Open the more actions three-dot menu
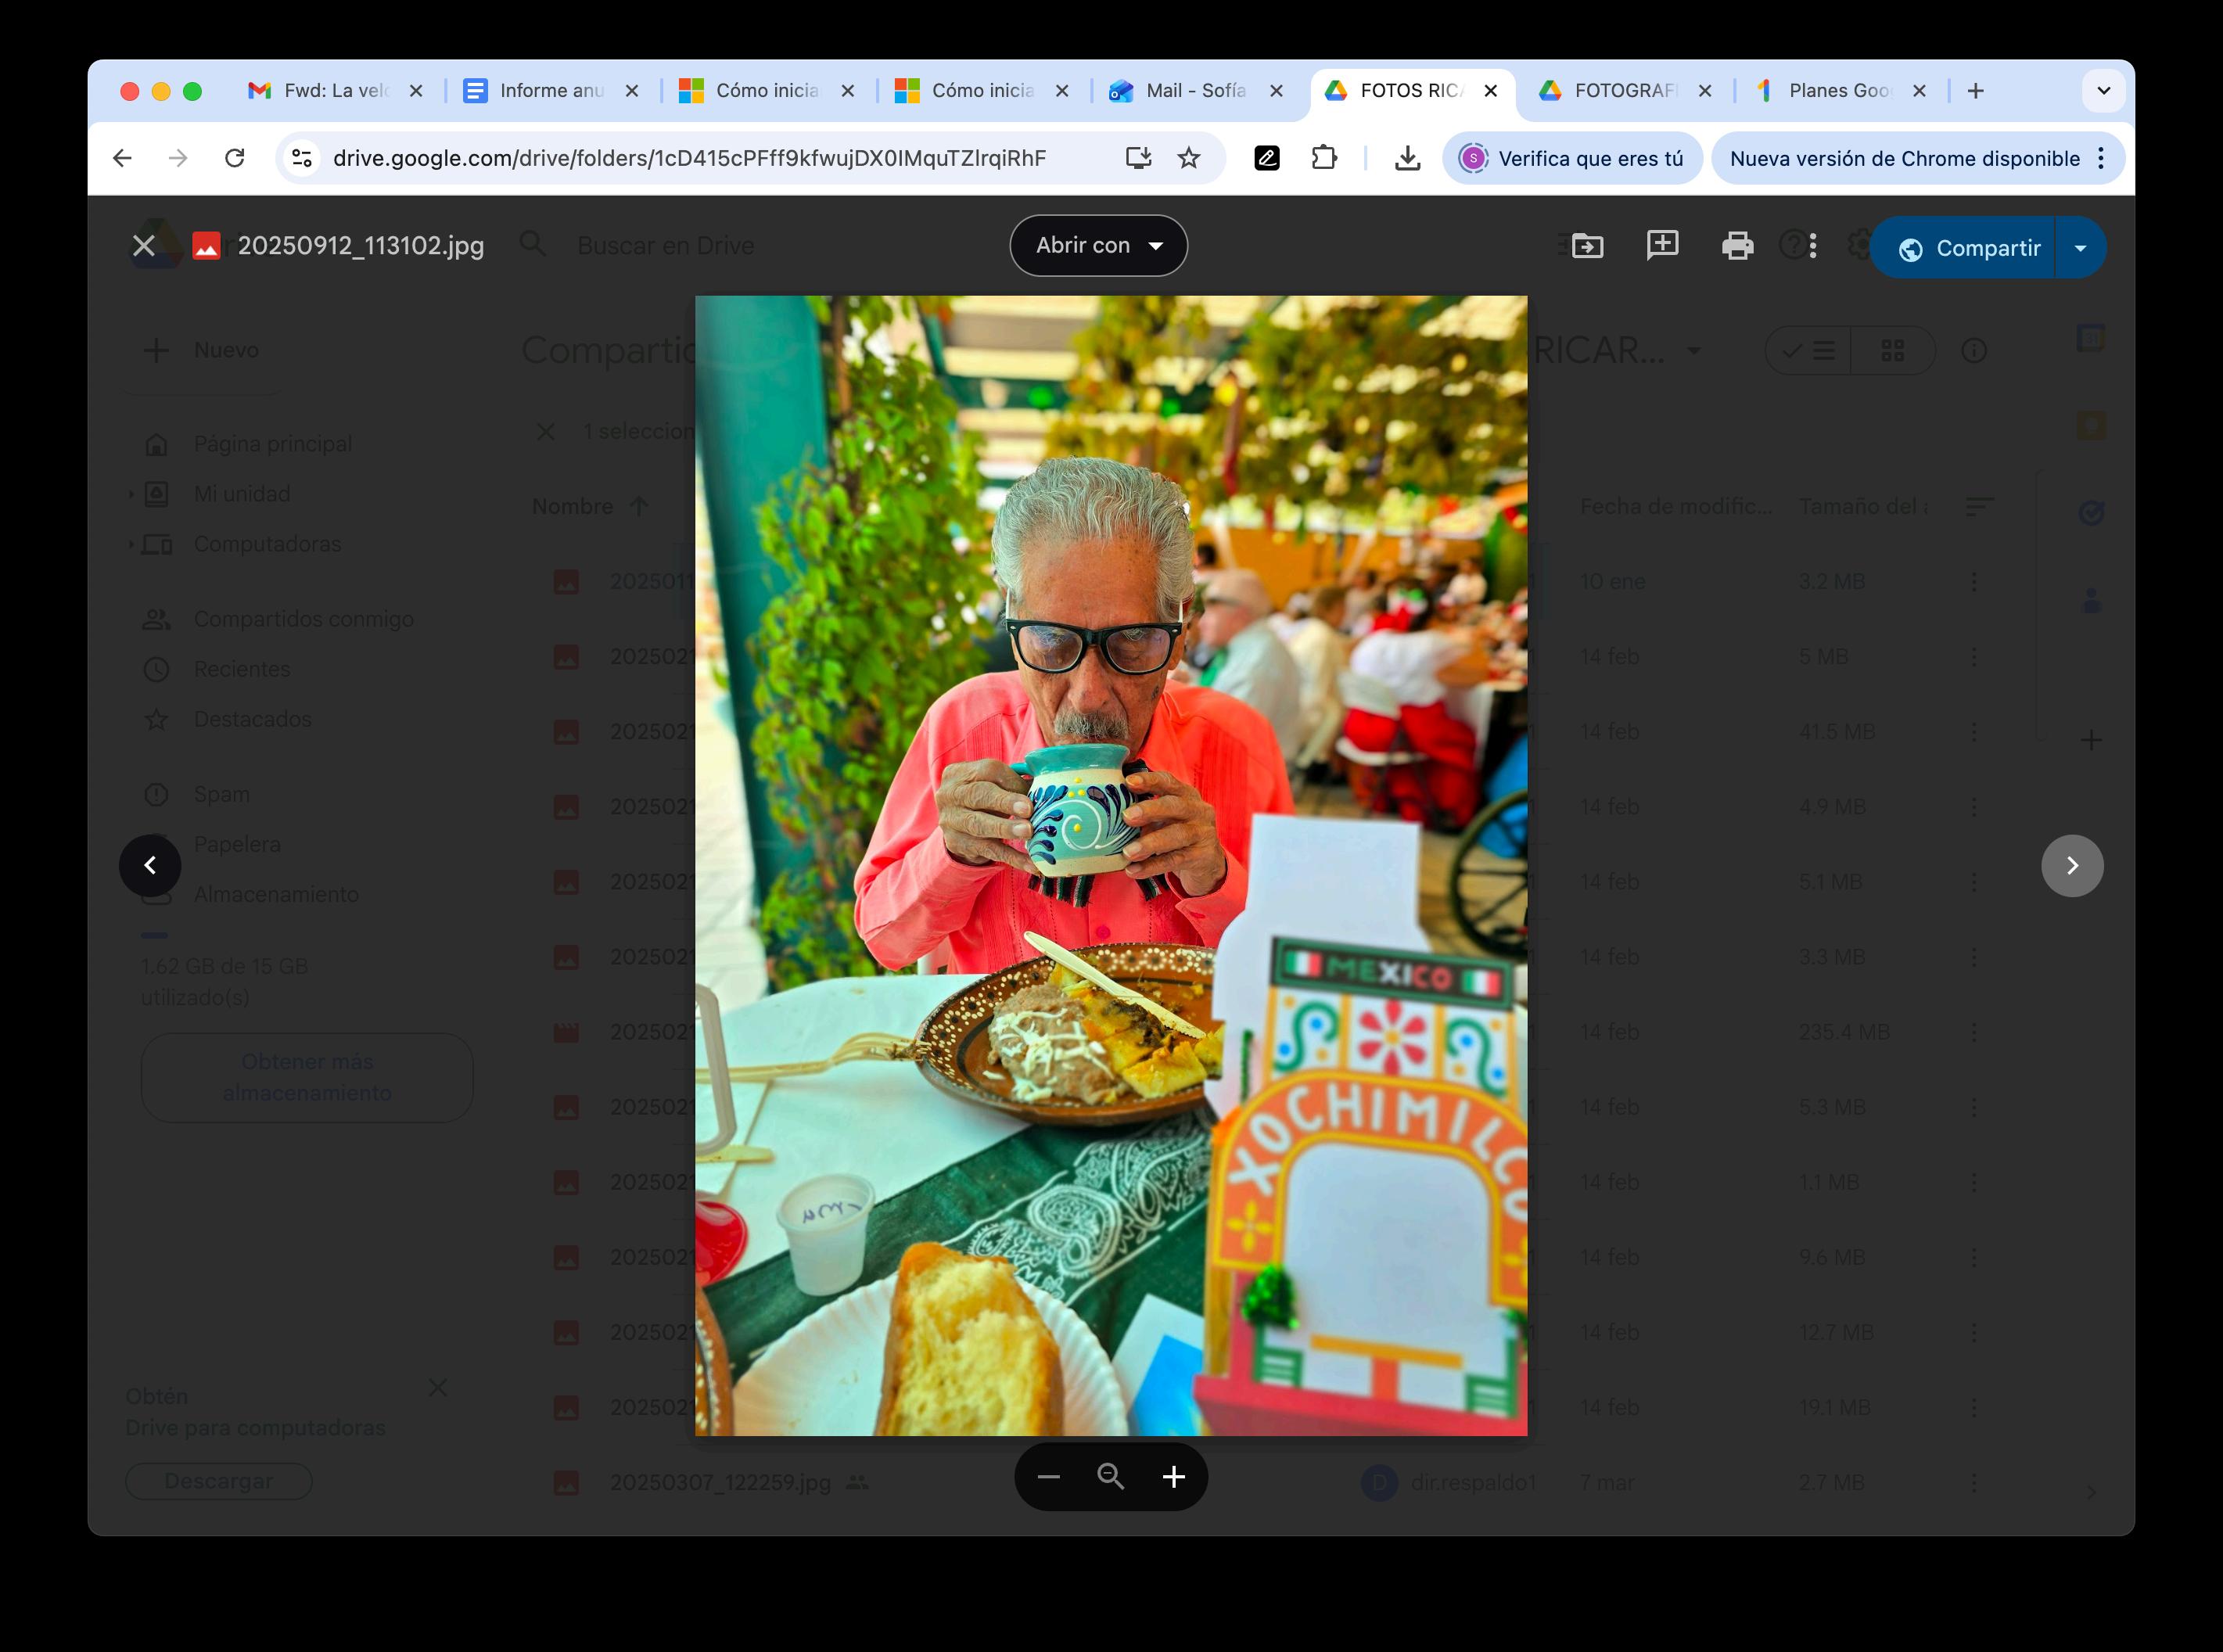 tap(1813, 246)
